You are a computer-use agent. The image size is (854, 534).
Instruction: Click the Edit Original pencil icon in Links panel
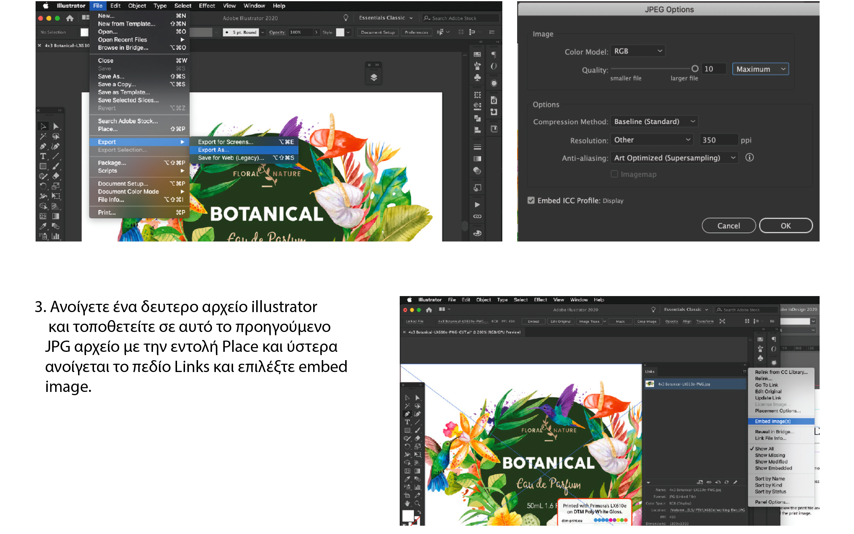coord(735,482)
